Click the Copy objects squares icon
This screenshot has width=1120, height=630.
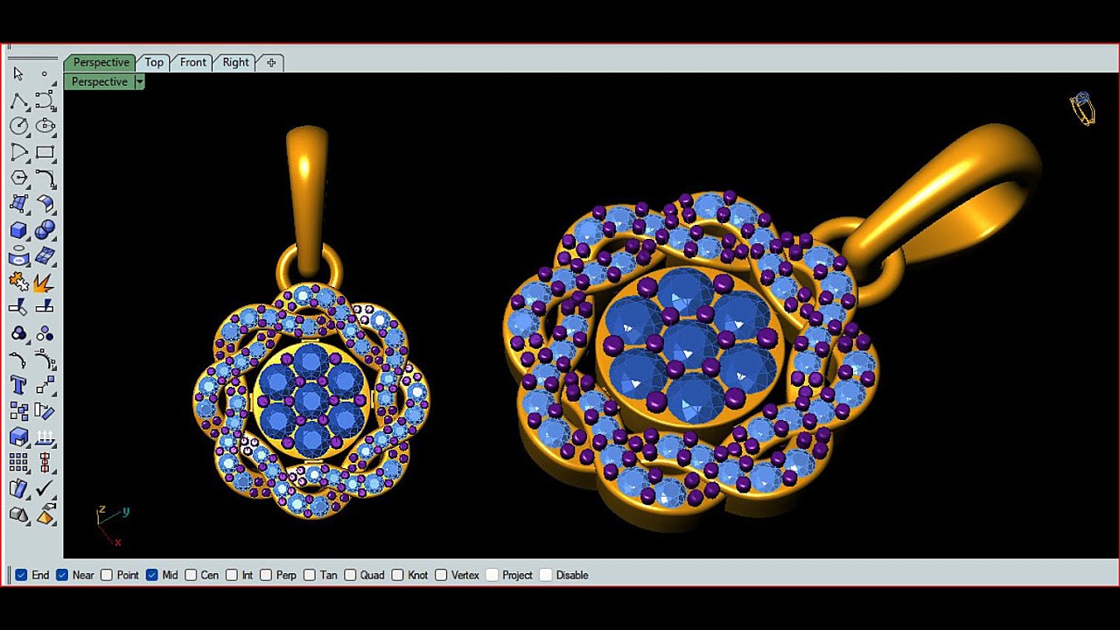(x=18, y=411)
